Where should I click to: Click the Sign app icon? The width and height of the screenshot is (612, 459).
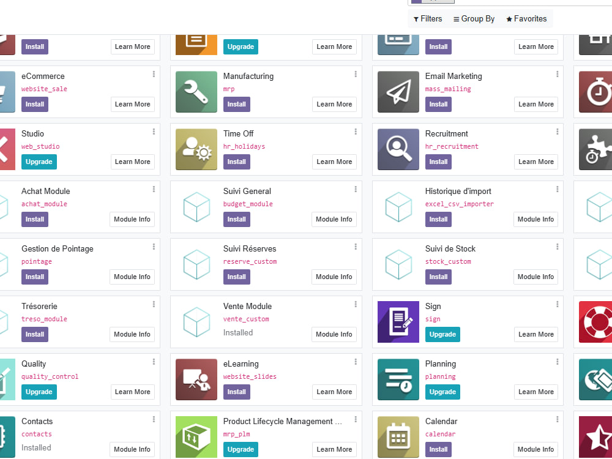click(398, 322)
